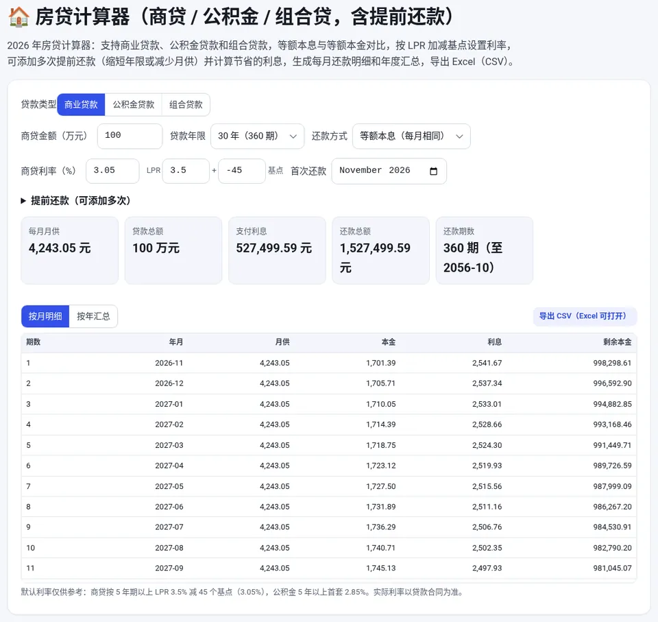This screenshot has width=658, height=622.
Task: Click the 还款期数 360 期 card
Action: coord(485,250)
